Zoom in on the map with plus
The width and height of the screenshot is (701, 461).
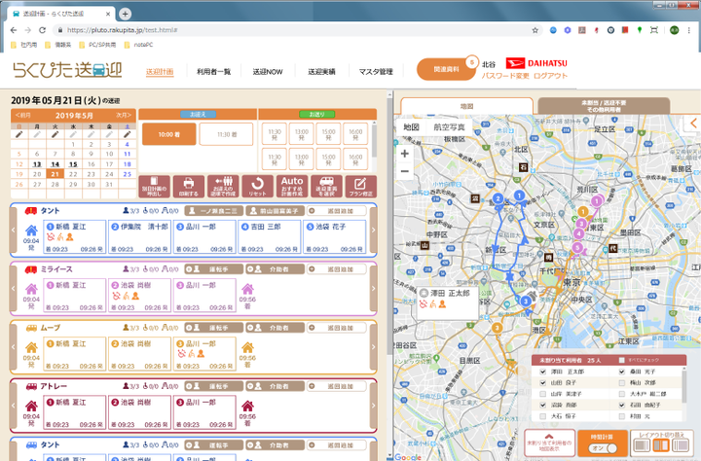pos(405,154)
